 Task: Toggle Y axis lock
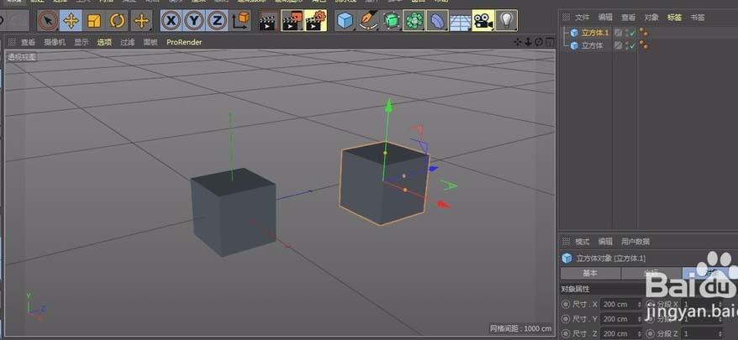[x=194, y=20]
